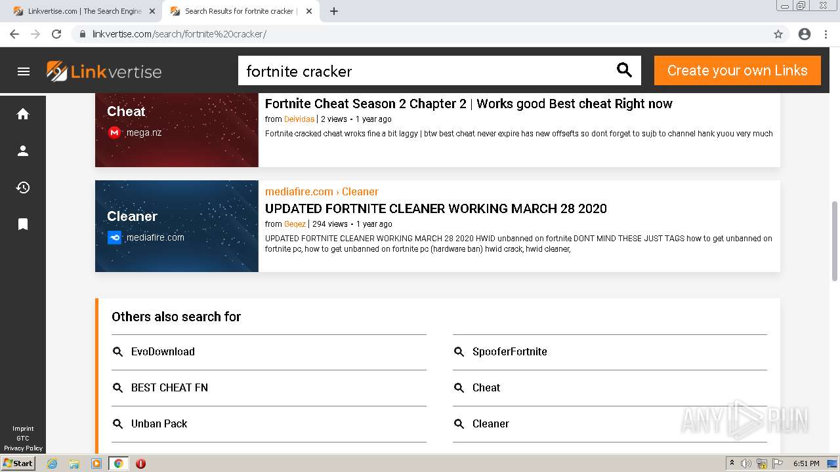Switch to the Search Results for fortnite cracker tab
This screenshot has width=840, height=472.
240,11
